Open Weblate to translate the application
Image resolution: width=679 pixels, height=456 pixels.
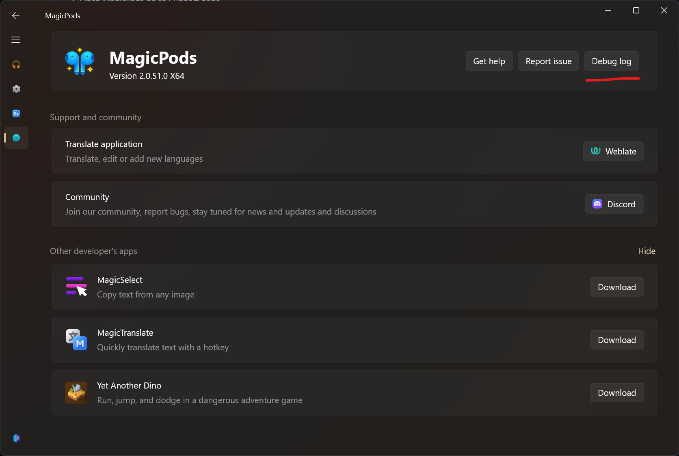[613, 151]
